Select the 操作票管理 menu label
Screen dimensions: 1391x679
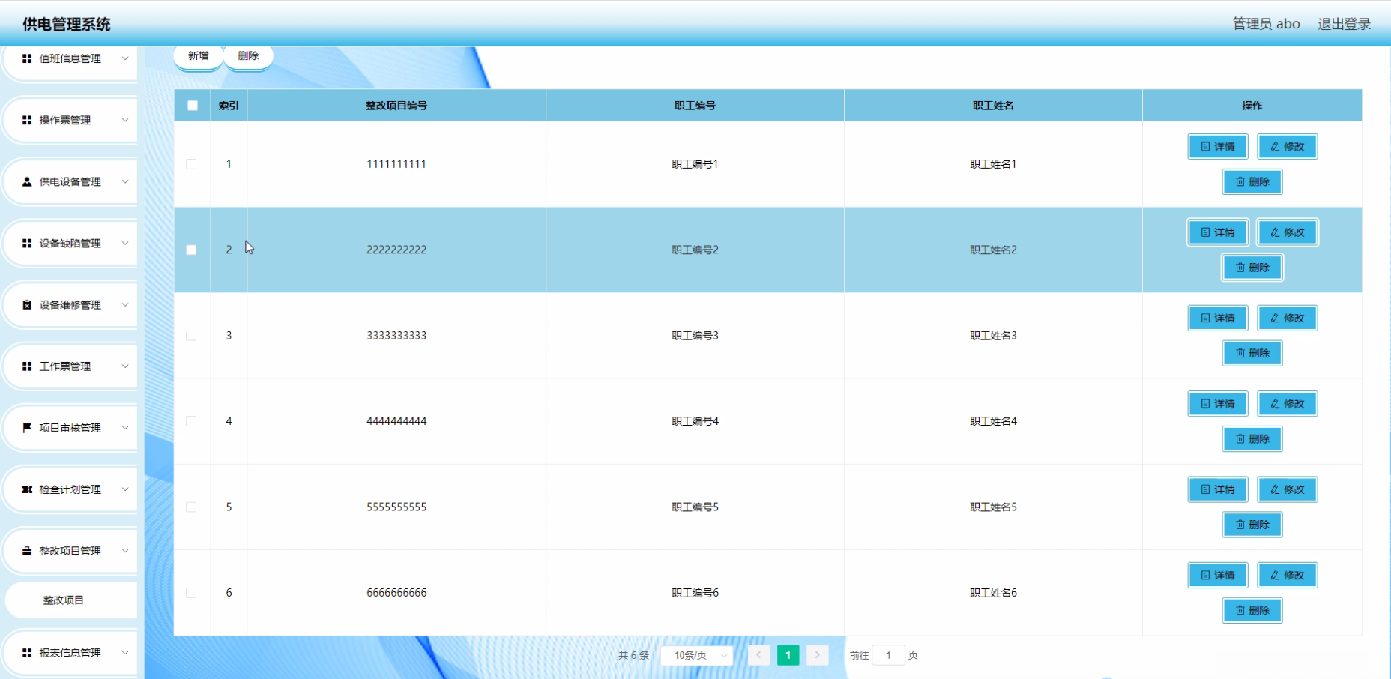point(65,120)
